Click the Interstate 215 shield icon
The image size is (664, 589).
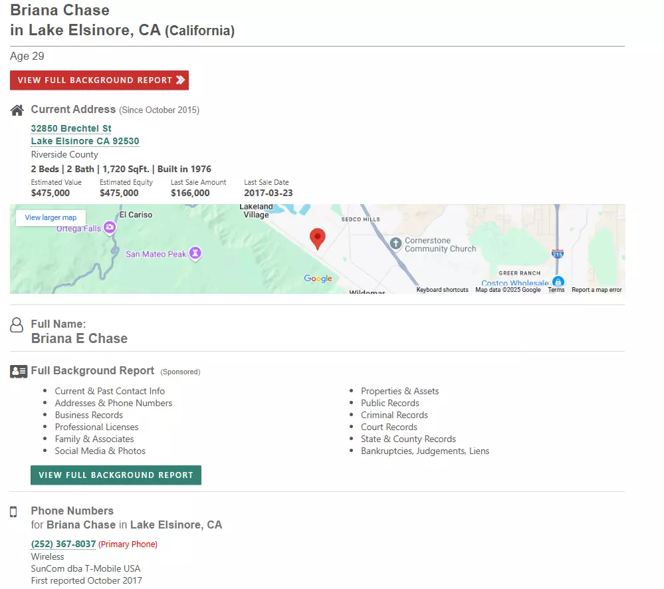(558, 254)
